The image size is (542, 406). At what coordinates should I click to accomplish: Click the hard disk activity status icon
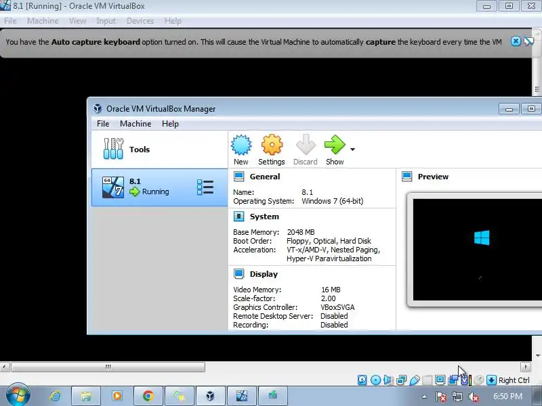pyautogui.click(x=362, y=380)
